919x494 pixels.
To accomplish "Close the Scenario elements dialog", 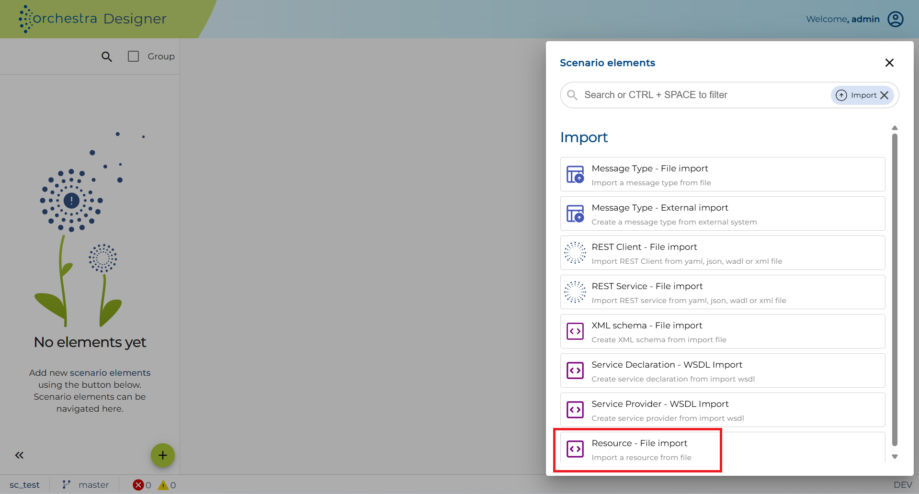I will pos(889,63).
